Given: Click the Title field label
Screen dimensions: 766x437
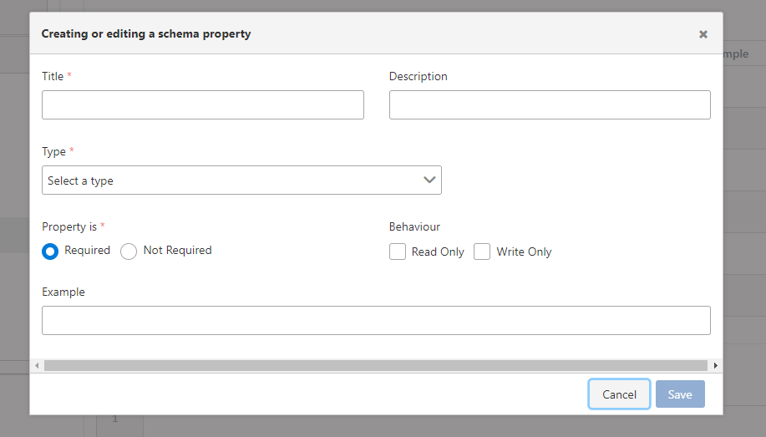Looking at the screenshot, I should pos(53,76).
